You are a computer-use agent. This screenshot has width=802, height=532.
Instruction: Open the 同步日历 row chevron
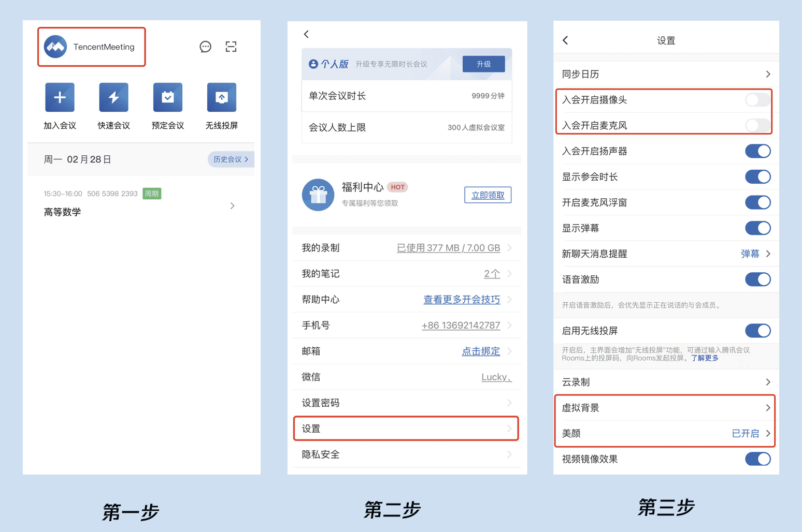[x=768, y=75]
